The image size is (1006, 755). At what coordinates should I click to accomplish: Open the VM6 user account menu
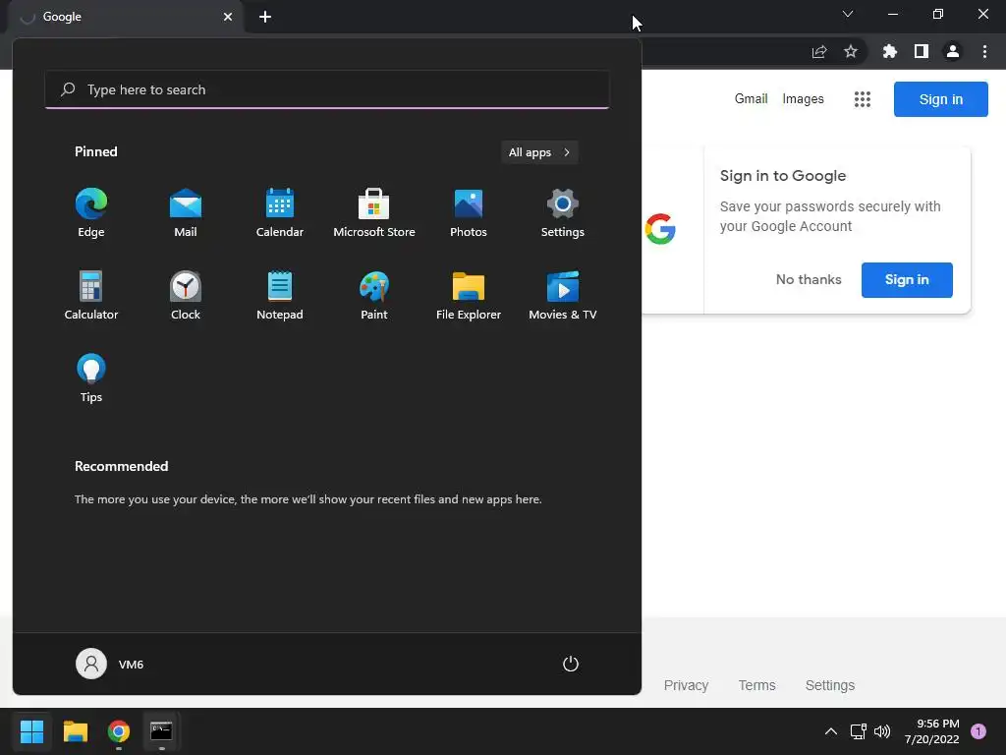pos(110,664)
